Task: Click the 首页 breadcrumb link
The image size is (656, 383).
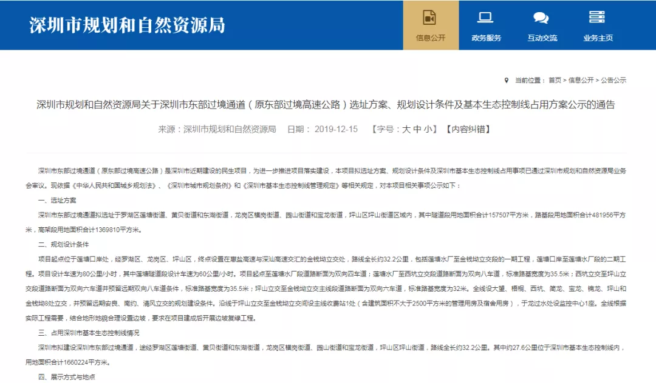Action: pyautogui.click(x=555, y=80)
